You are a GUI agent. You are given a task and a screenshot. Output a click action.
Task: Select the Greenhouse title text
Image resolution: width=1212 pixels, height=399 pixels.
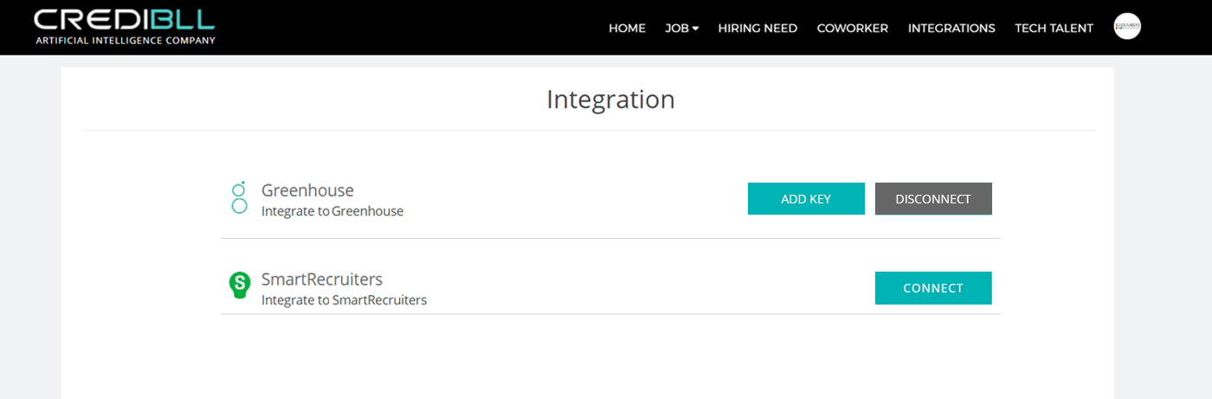click(307, 190)
